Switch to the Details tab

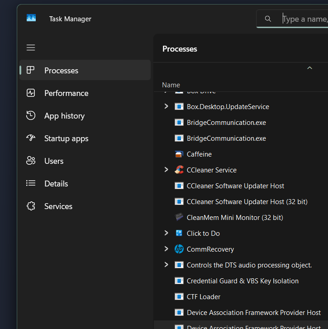(x=85, y=184)
